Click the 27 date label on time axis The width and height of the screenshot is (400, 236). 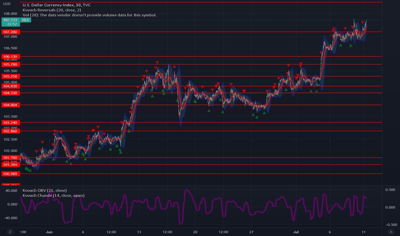251,232
